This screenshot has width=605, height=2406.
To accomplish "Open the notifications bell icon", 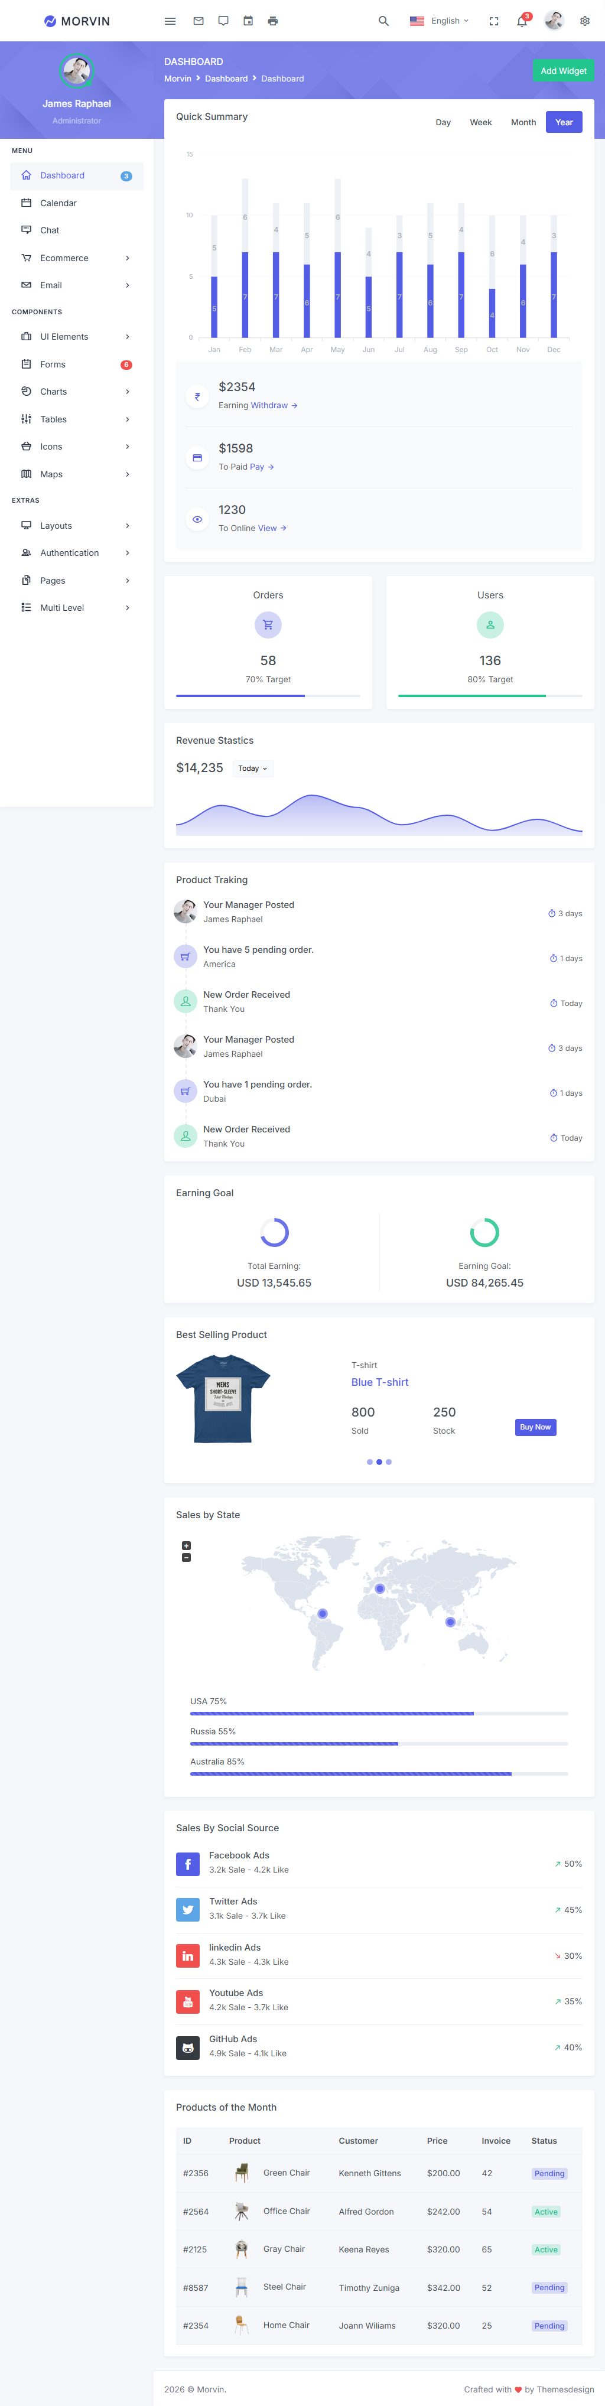I will (522, 21).
